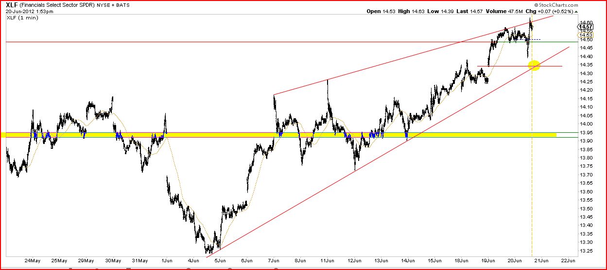
Task: Click the 14.25 price axis label
Action: click(x=586, y=81)
